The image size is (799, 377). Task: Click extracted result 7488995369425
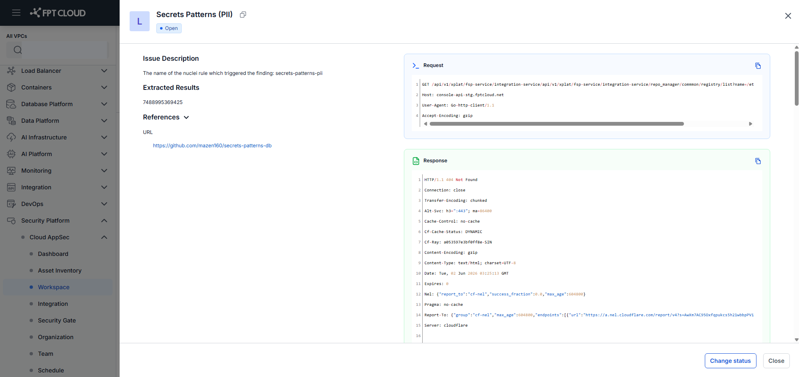click(163, 102)
